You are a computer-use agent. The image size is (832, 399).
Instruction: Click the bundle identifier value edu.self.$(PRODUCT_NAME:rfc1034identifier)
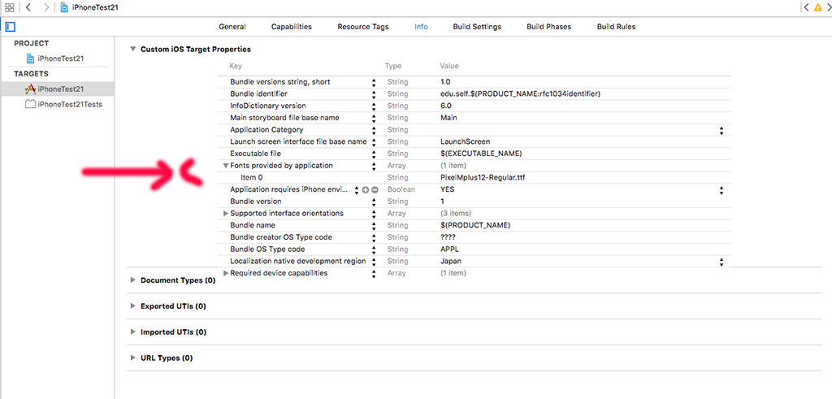point(520,94)
